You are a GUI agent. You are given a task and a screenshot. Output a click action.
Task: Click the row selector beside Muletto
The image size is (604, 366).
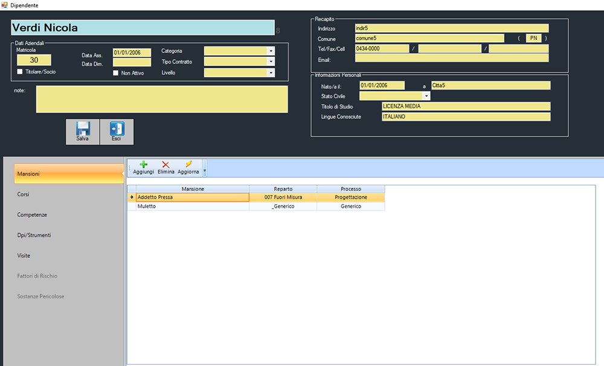tap(132, 206)
